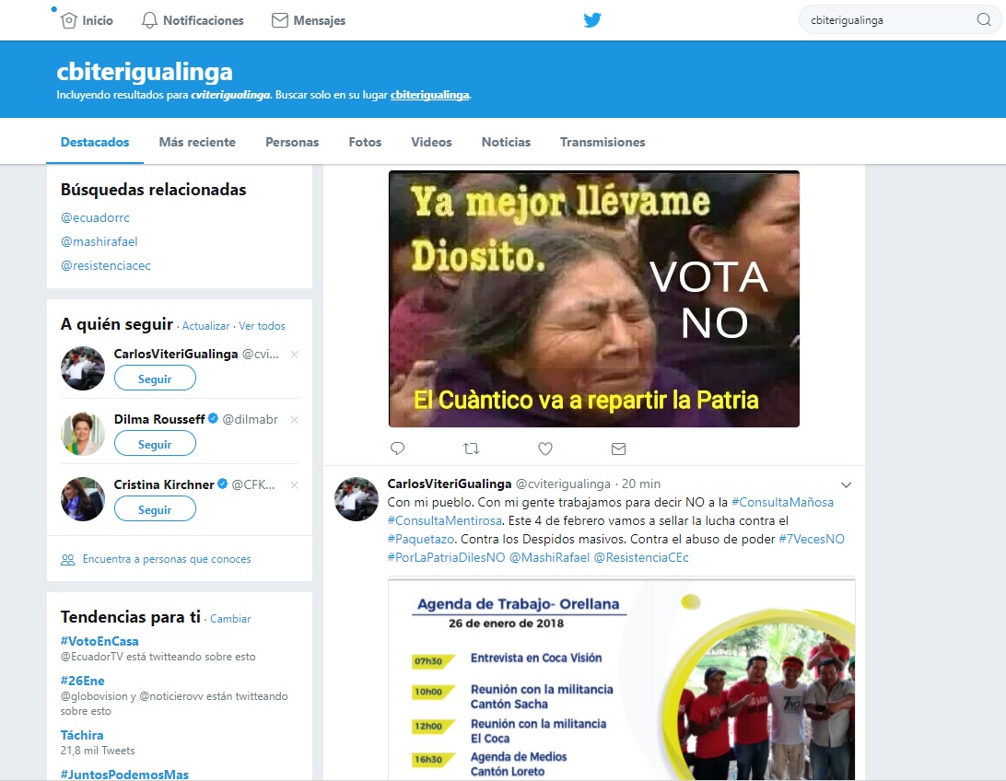Open Mensajes from the top bar
This screenshot has height=781, width=1006.
[309, 20]
